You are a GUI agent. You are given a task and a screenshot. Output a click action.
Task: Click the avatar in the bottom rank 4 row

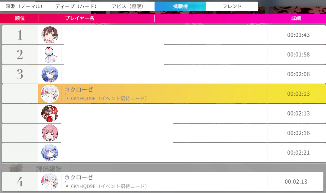click(x=50, y=182)
